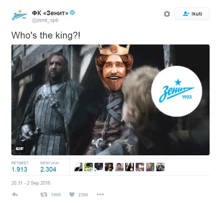Retweet using the arrows icon
Image resolution: width=222 pixels, height=203 pixels.
(x=44, y=195)
